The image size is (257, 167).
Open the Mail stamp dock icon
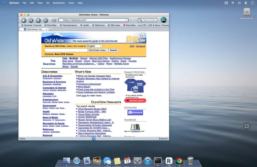coord(87,161)
